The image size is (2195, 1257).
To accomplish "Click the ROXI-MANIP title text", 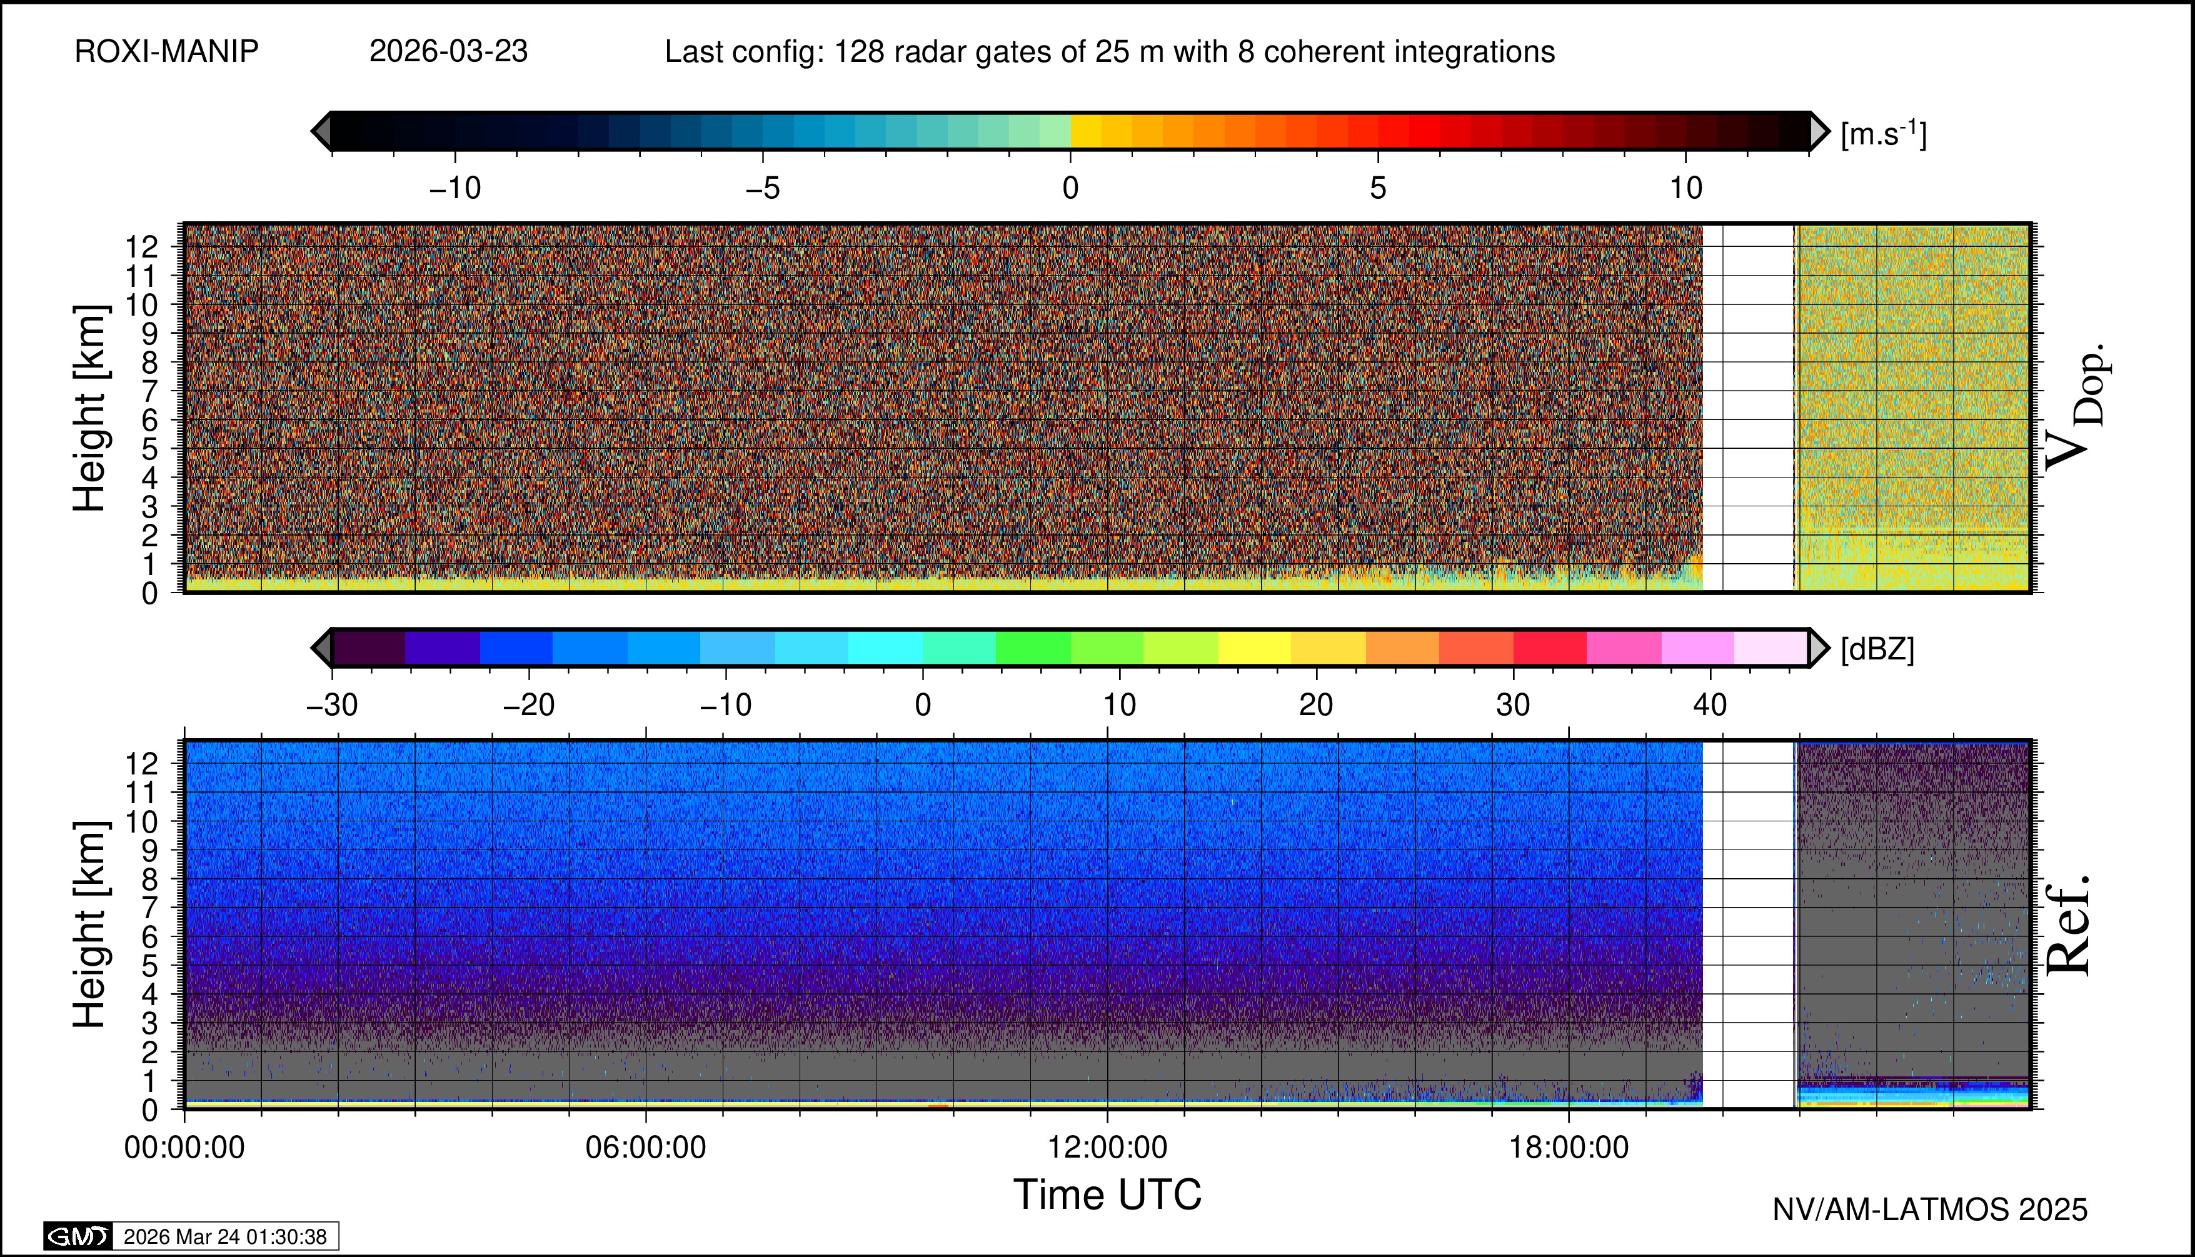I will click(x=167, y=52).
